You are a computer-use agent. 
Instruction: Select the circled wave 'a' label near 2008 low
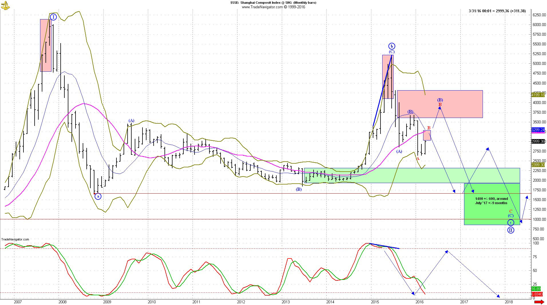98,196
